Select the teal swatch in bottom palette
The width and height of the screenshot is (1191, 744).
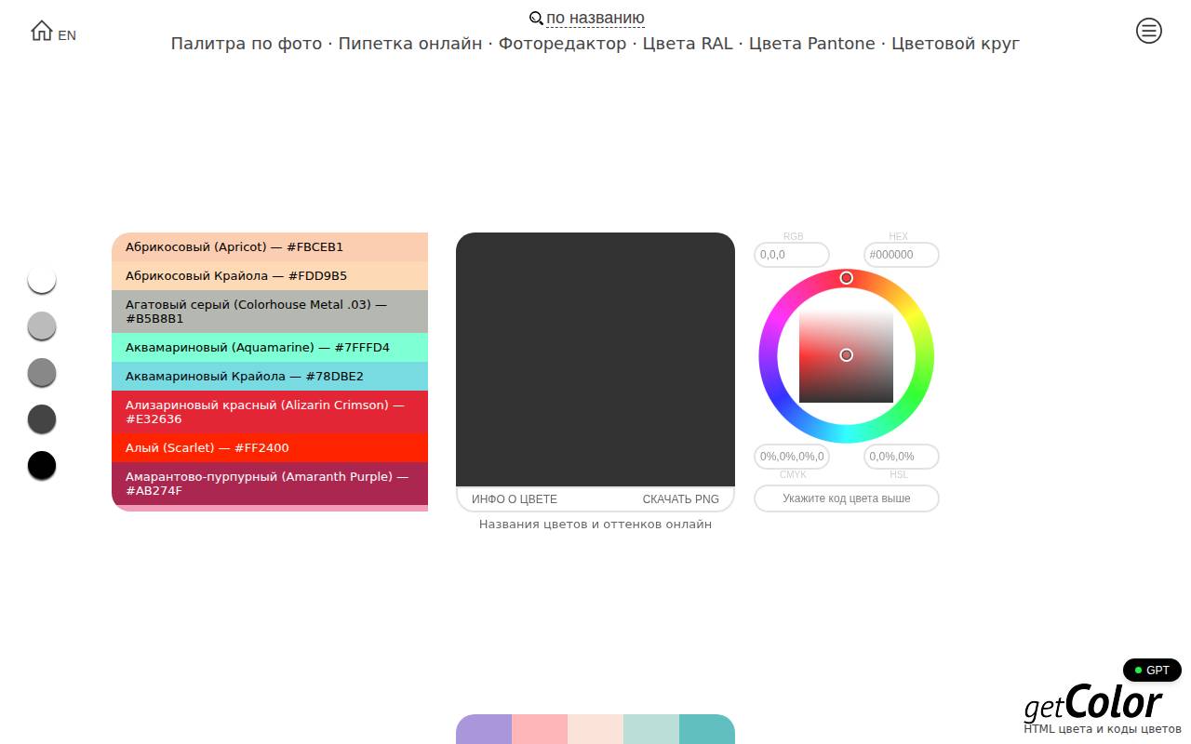pos(707,729)
